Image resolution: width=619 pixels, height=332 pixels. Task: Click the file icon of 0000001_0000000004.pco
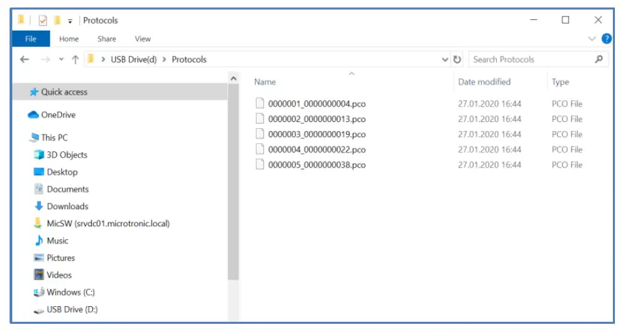tap(259, 104)
